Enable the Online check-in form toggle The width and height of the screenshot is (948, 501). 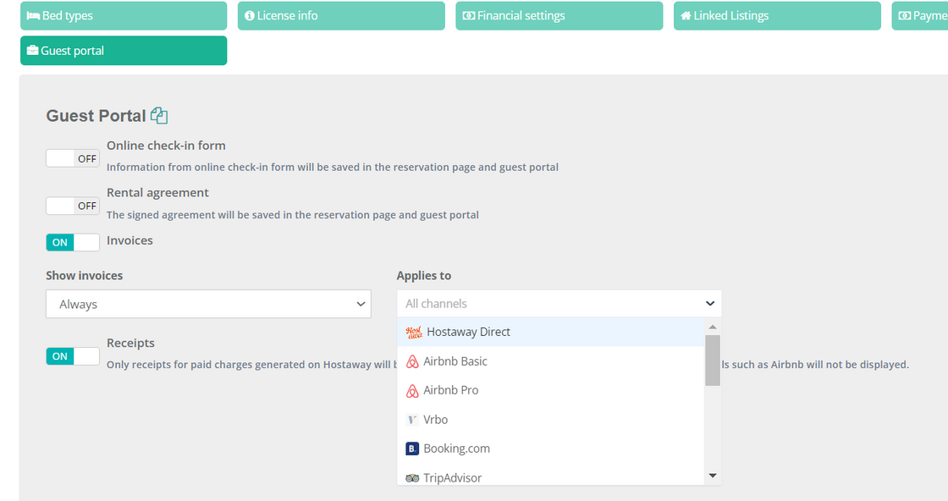(73, 158)
